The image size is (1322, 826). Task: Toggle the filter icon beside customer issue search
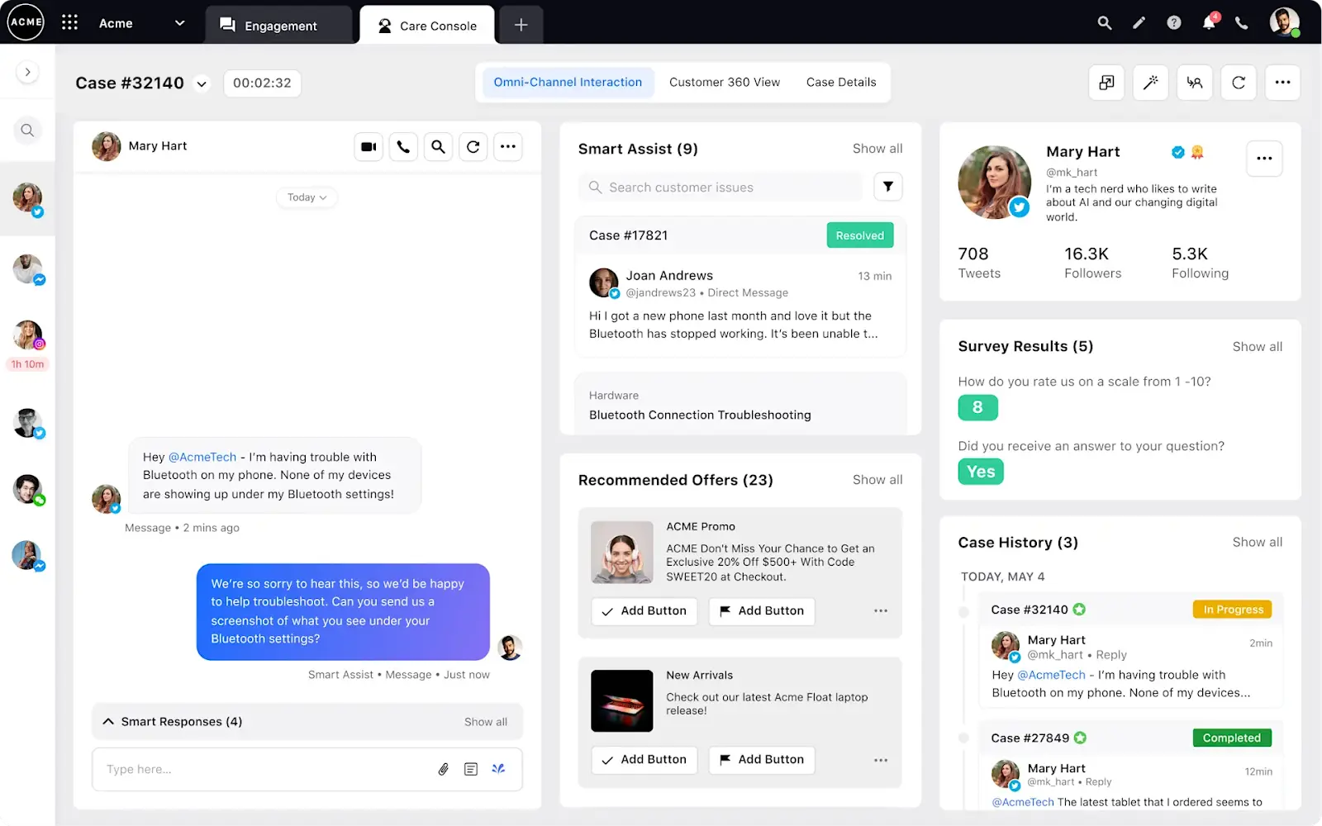point(887,187)
